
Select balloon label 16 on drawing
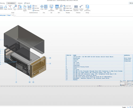pos(50,58)
